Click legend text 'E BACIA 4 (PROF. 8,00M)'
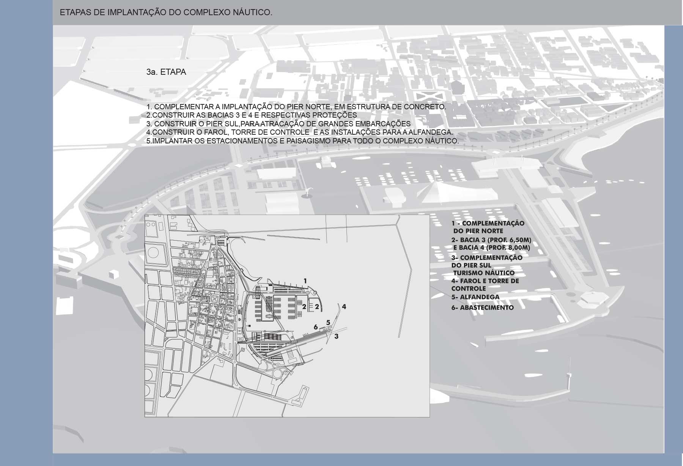 pyautogui.click(x=492, y=248)
